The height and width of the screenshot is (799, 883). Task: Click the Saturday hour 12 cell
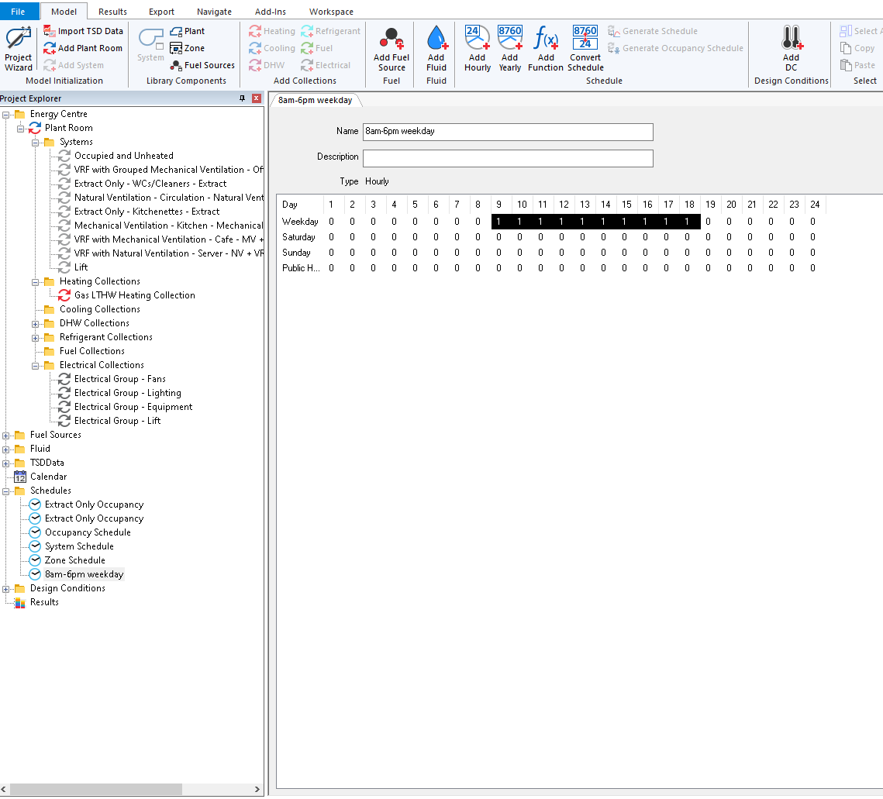tap(561, 237)
